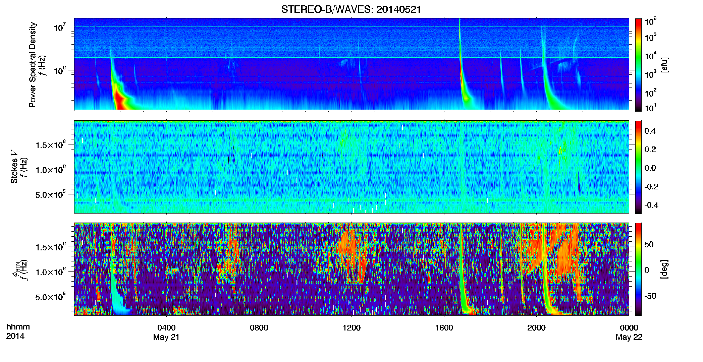Click the 10^1 label on the sfu colorbar
The width and height of the screenshot is (703, 362).
pyautogui.click(x=651, y=108)
